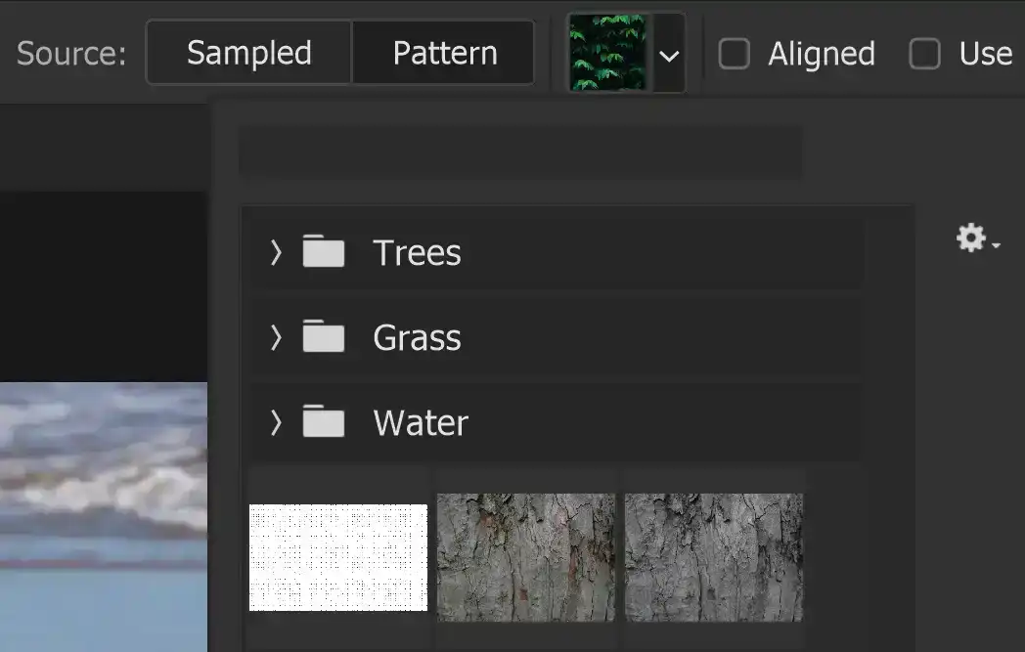Expand the Water pattern category
Viewport: 1025px width, 652px height.
pyautogui.click(x=275, y=422)
